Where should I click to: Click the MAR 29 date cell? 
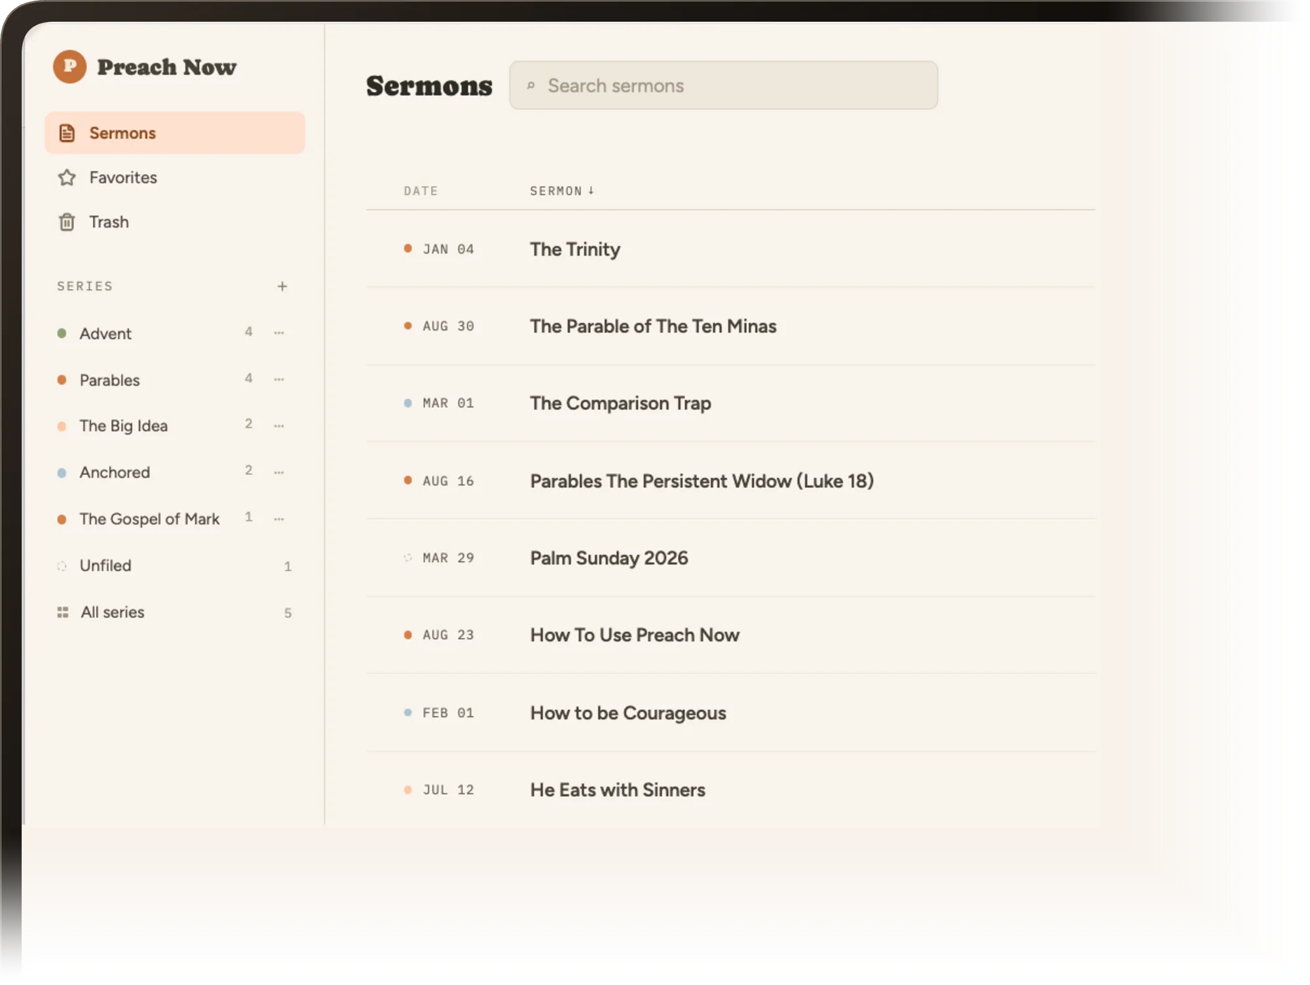[448, 558]
